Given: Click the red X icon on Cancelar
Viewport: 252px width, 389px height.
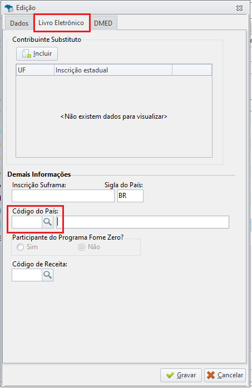Looking at the screenshot, I should (211, 375).
